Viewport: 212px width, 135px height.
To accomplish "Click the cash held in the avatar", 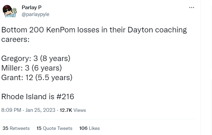I will (14, 11).
